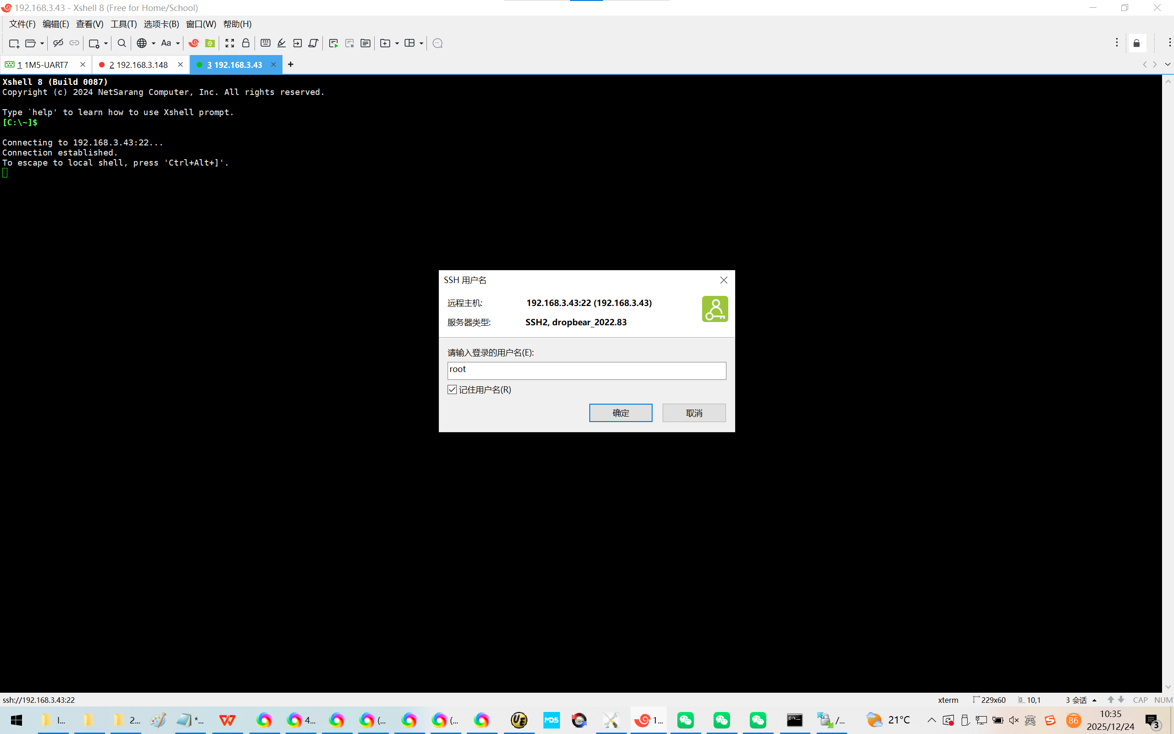Add a new tab with plus button
The width and height of the screenshot is (1174, 734).
291,65
